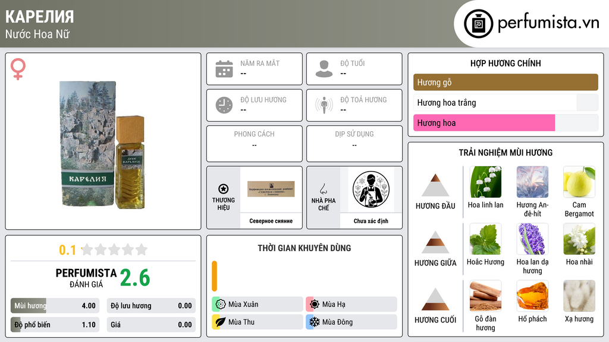Click the HƯƠNG GIỮA label
609x342 pixels.
pyautogui.click(x=435, y=263)
